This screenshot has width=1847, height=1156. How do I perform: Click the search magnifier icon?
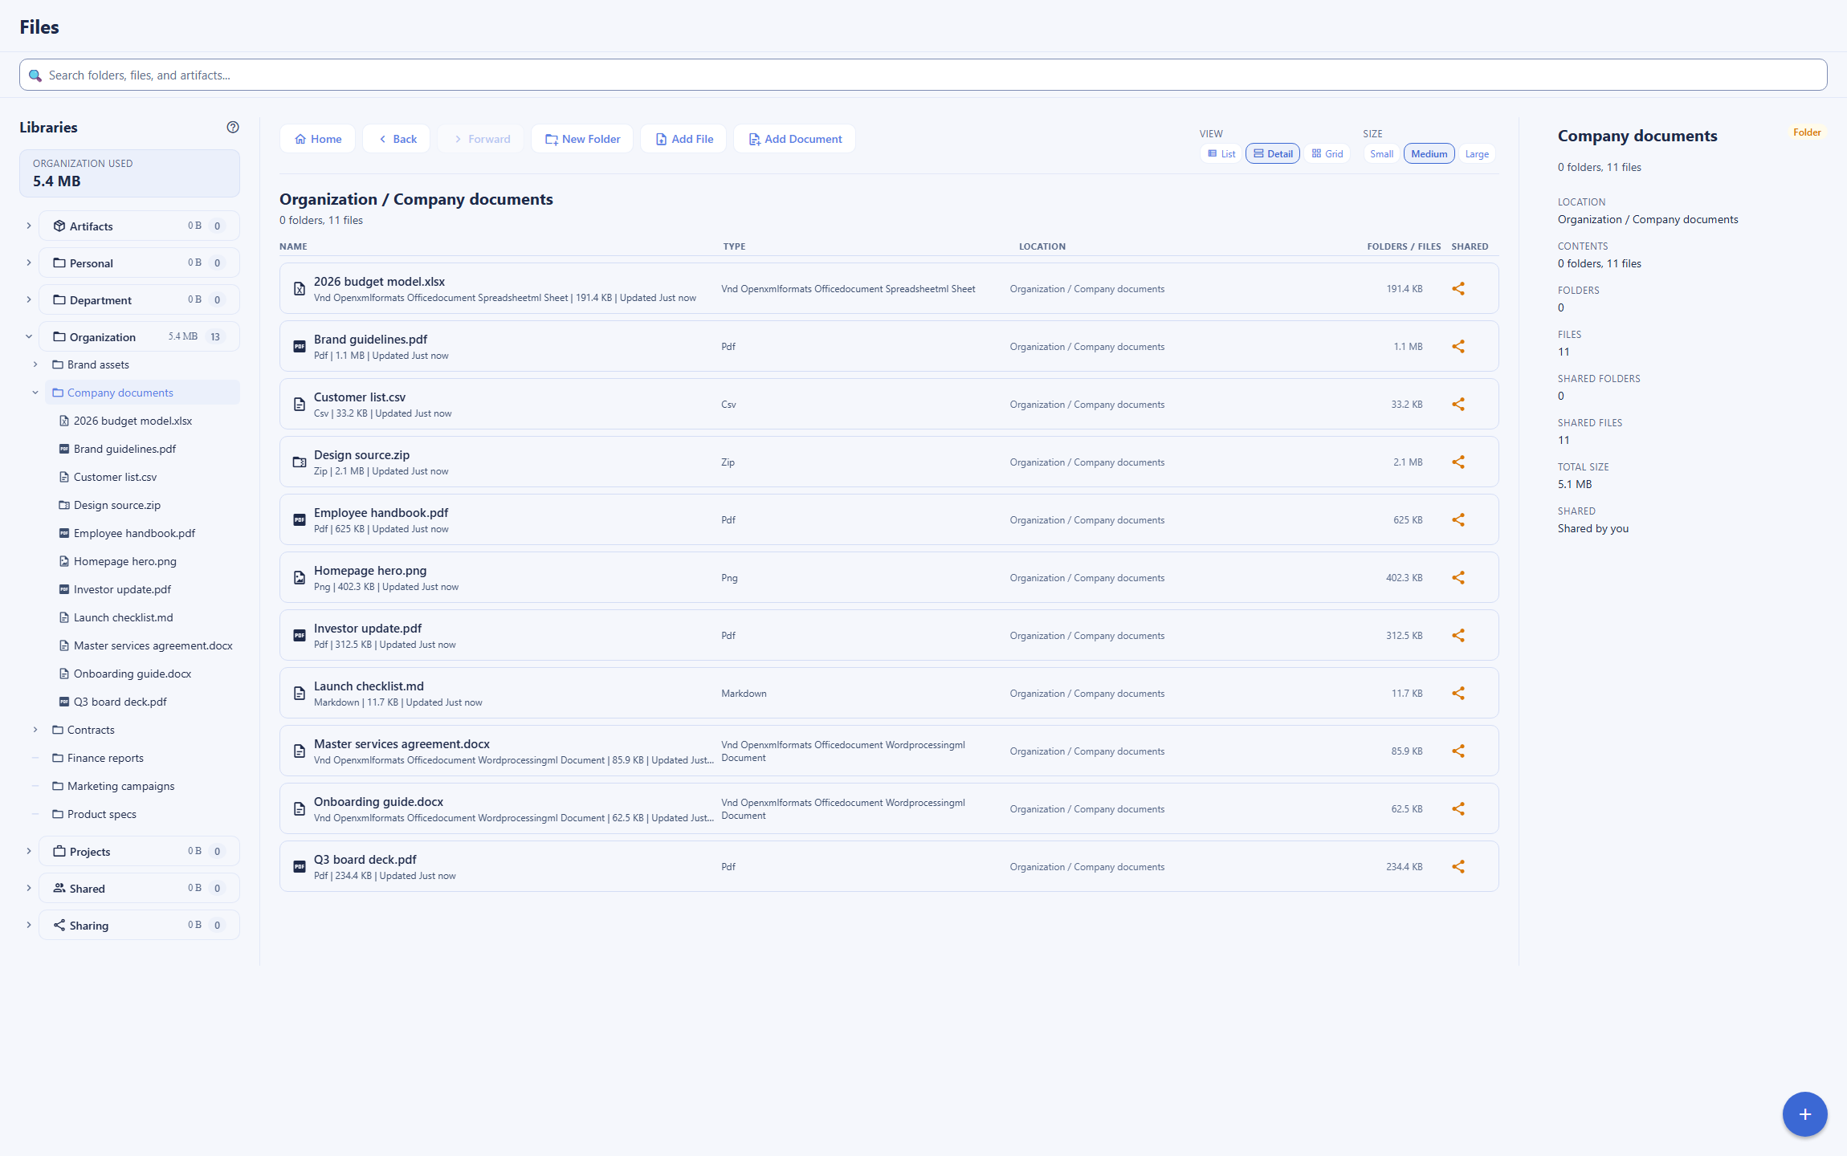coord(35,75)
